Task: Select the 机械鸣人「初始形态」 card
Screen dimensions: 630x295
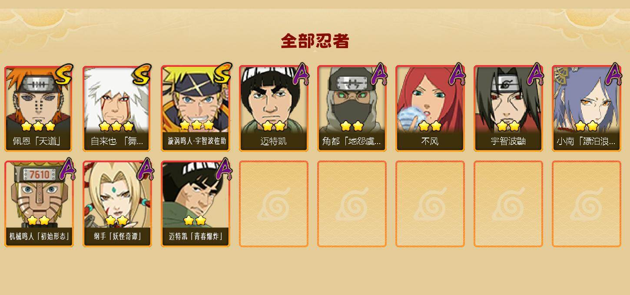Action: [x=39, y=204]
